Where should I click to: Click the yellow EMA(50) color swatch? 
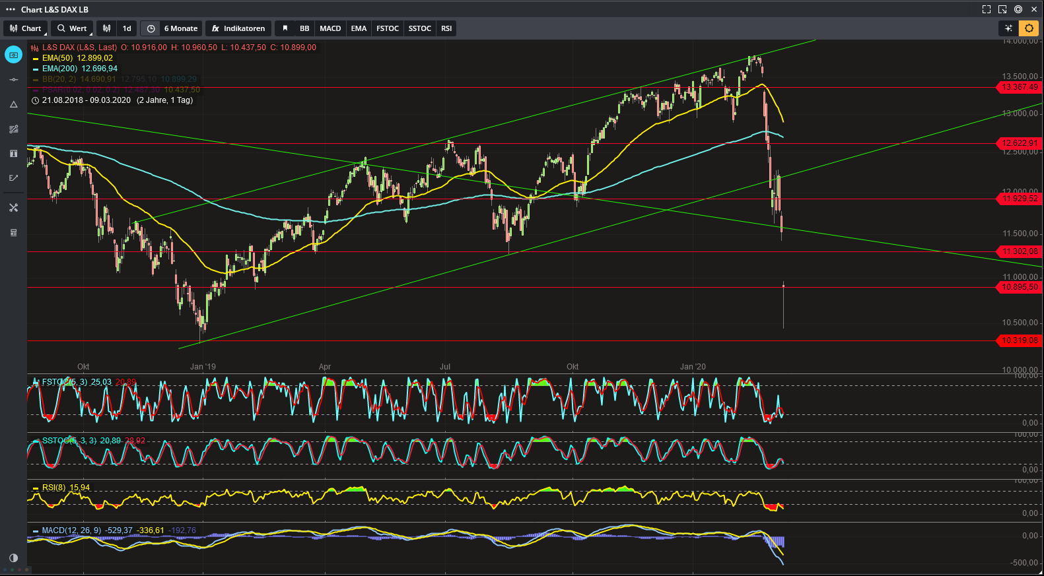point(36,59)
